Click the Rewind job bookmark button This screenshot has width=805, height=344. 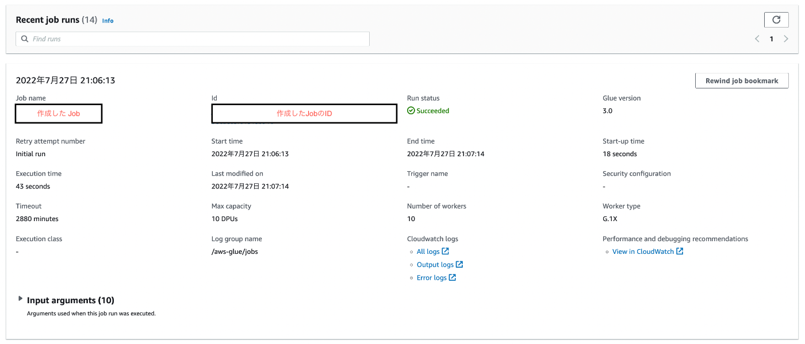coord(742,80)
